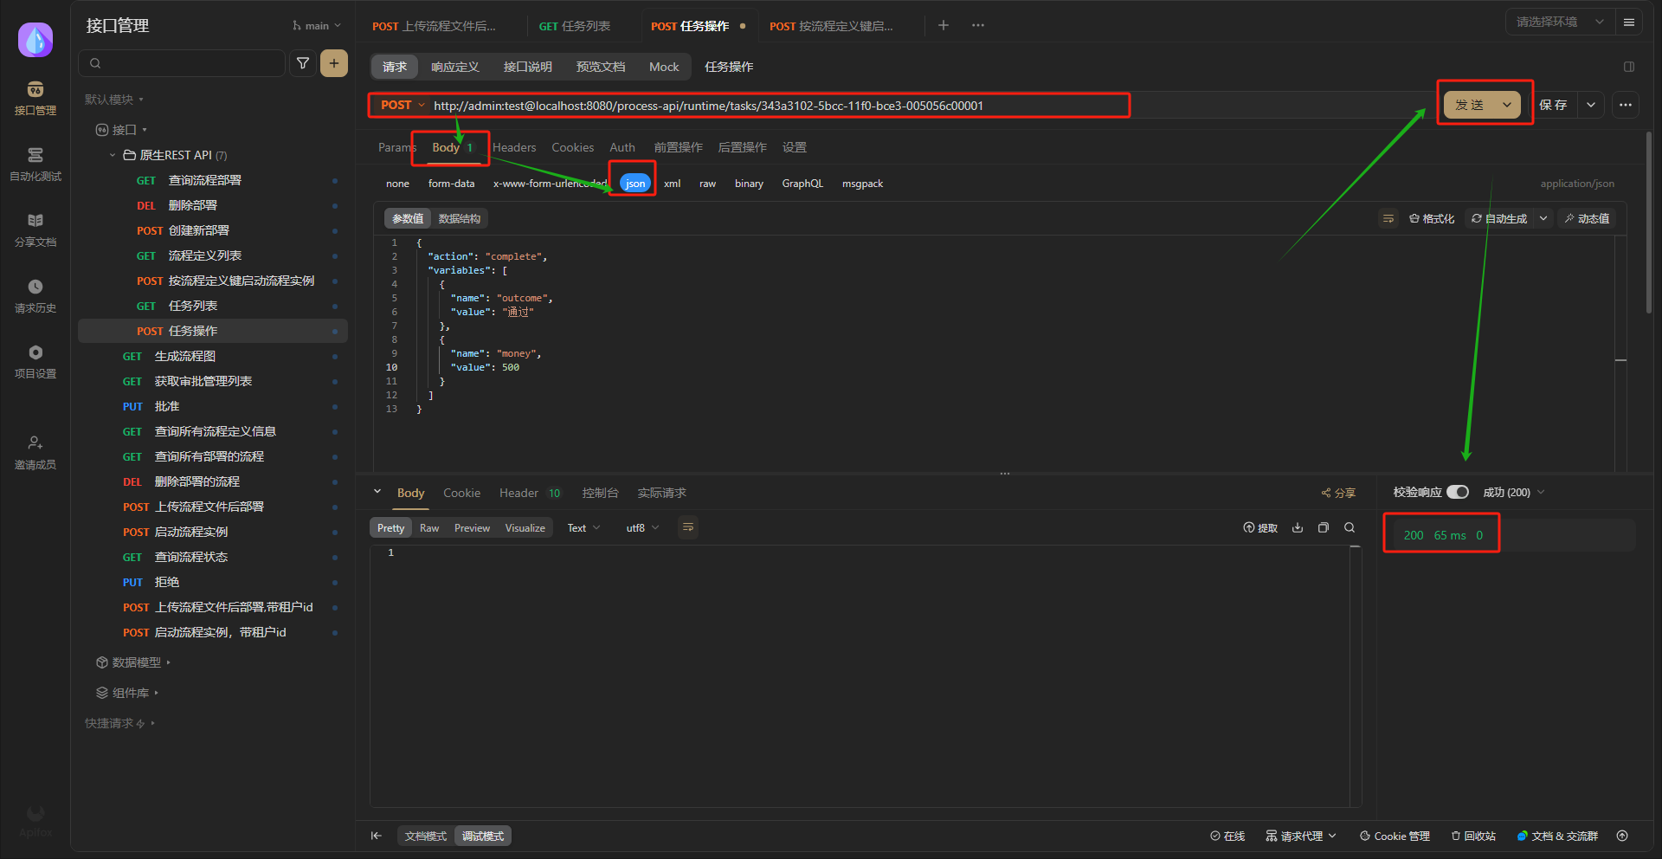The width and height of the screenshot is (1662, 859).
Task: Open 自动化测试 from the left navigation
Action: (35, 164)
